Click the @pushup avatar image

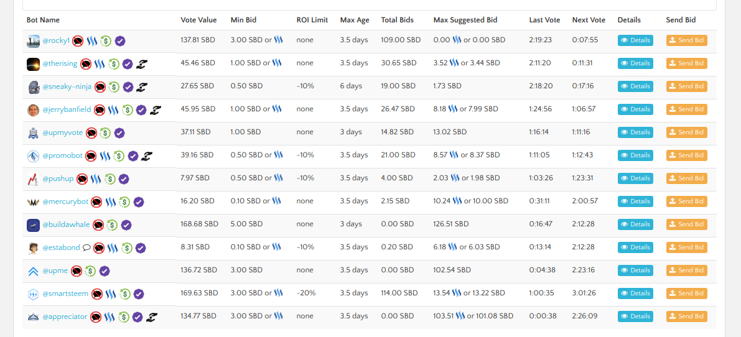click(x=34, y=179)
